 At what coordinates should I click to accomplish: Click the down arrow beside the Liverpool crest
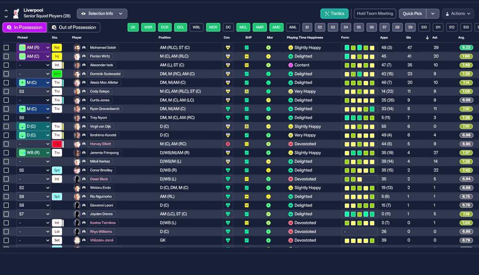click(x=6, y=17)
